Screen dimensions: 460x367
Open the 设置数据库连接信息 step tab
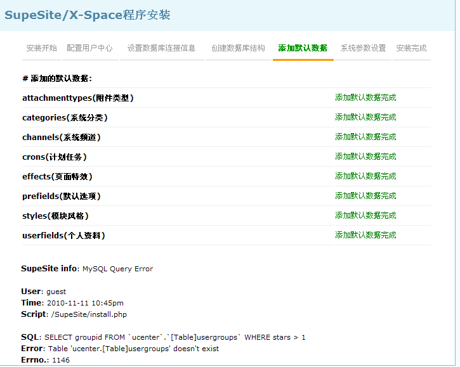(x=161, y=48)
